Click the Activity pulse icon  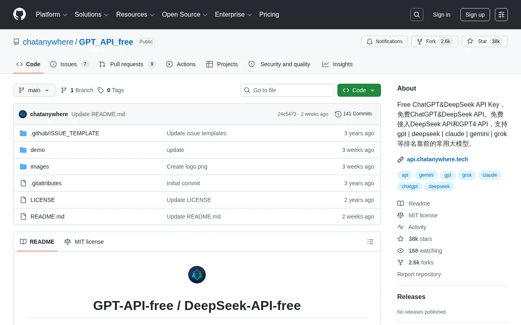401,227
